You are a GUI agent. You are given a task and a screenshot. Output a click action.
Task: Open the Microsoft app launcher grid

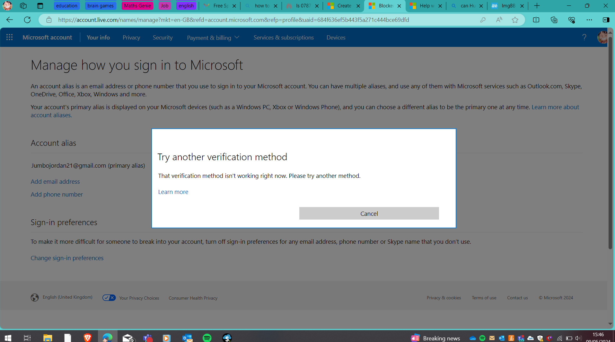point(10,37)
